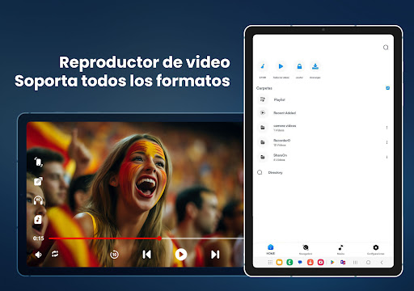Click the 0:15 elapsed time label
This screenshot has height=291, width=414.
click(39, 238)
